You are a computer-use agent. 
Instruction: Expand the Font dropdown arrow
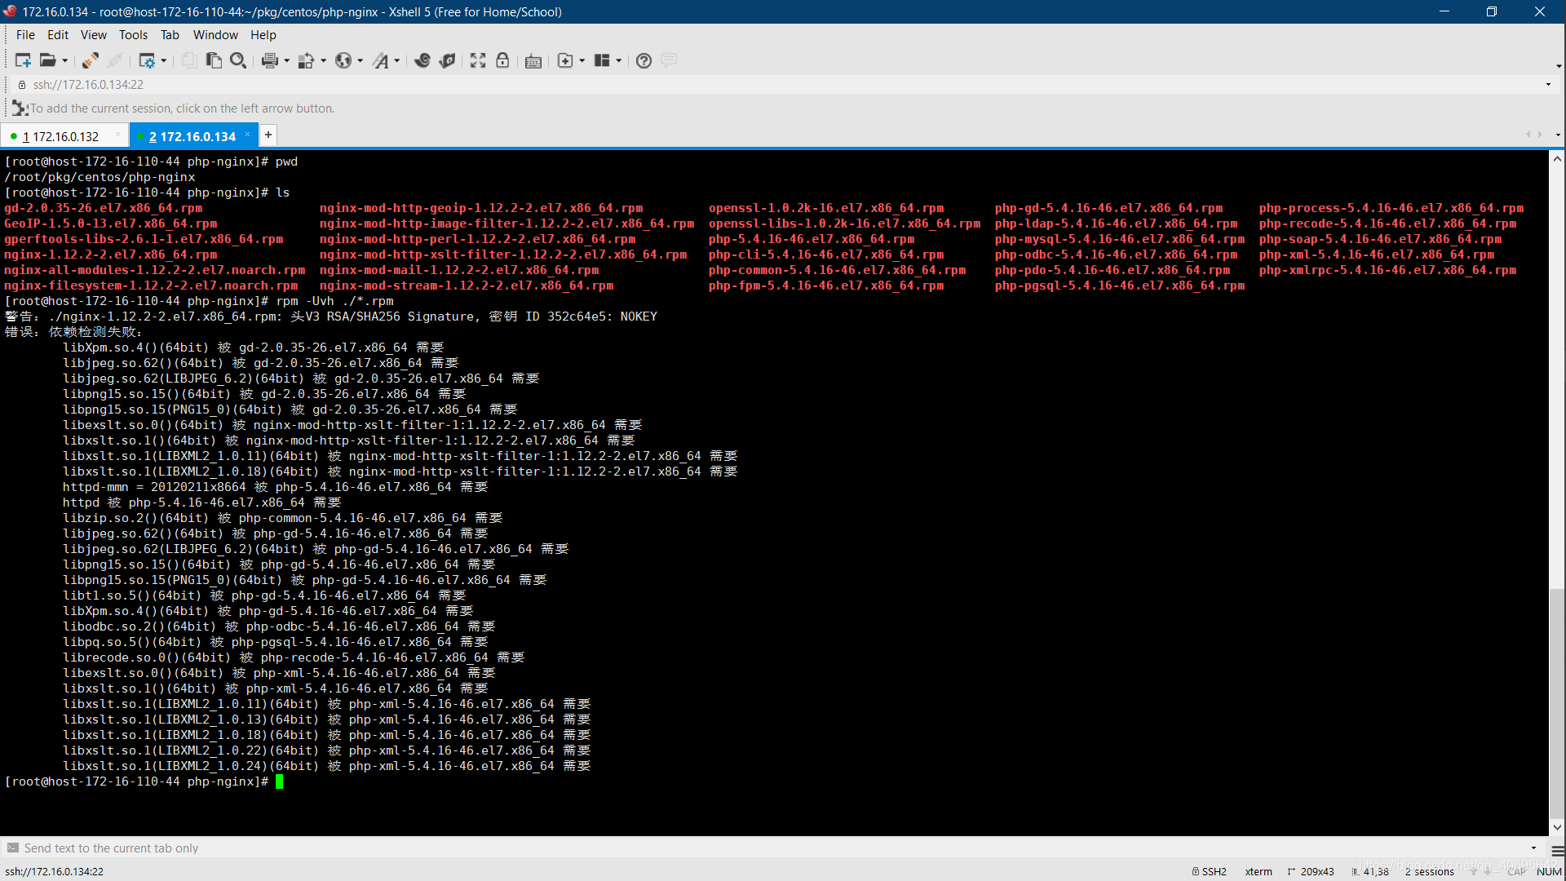[x=398, y=60]
